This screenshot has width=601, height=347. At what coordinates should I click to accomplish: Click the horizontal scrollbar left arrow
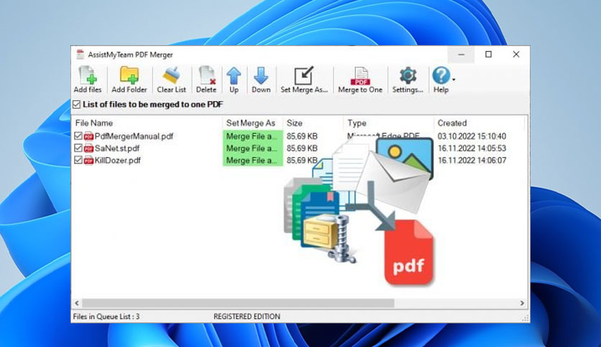[77, 303]
